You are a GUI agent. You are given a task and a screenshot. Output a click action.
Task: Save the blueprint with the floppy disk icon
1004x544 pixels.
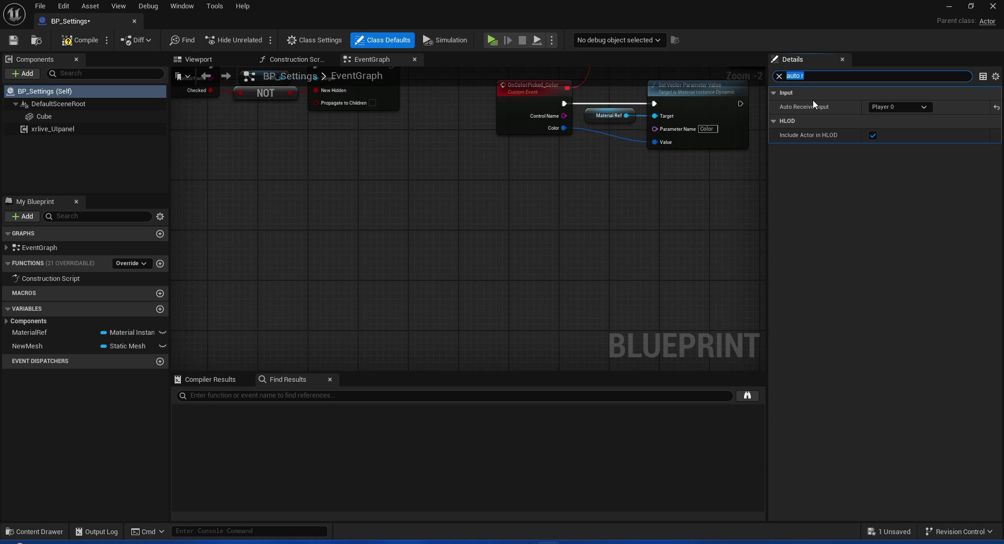coord(14,40)
